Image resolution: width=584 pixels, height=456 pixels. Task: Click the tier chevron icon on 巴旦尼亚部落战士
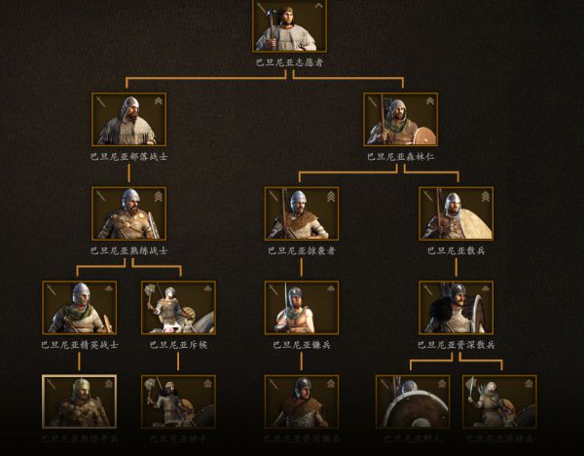tap(159, 101)
